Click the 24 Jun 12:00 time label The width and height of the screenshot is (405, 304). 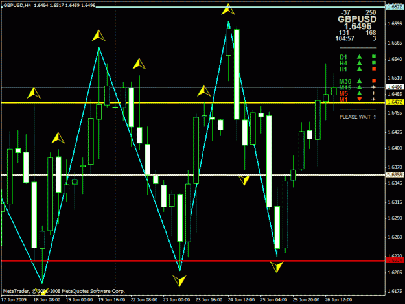point(241,299)
